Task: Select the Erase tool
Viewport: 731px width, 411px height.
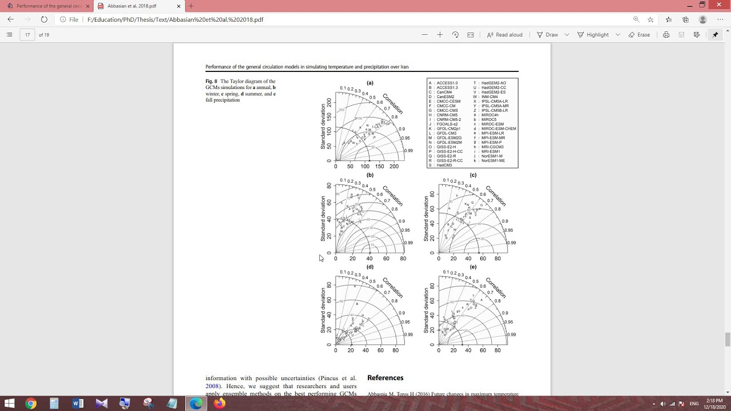Action: click(x=639, y=35)
